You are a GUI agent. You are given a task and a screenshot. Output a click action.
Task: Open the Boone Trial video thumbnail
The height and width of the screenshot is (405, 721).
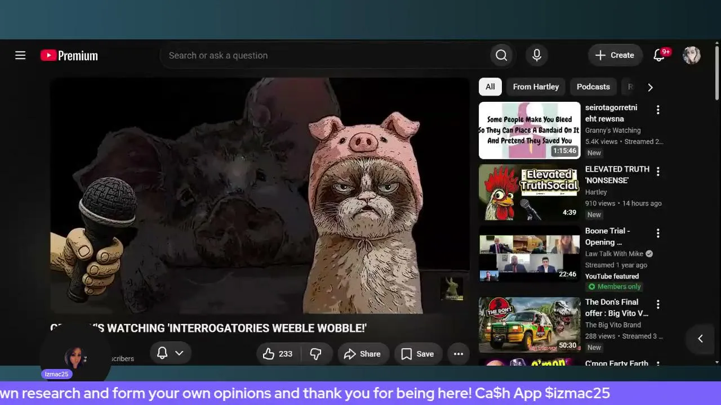(x=529, y=254)
